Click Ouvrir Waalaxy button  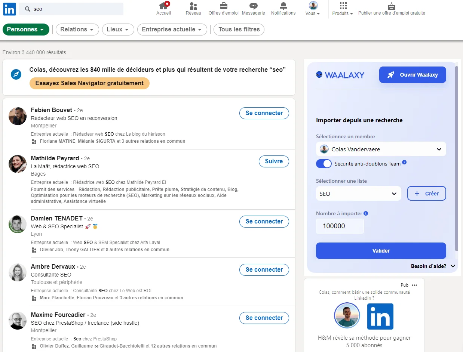413,75
